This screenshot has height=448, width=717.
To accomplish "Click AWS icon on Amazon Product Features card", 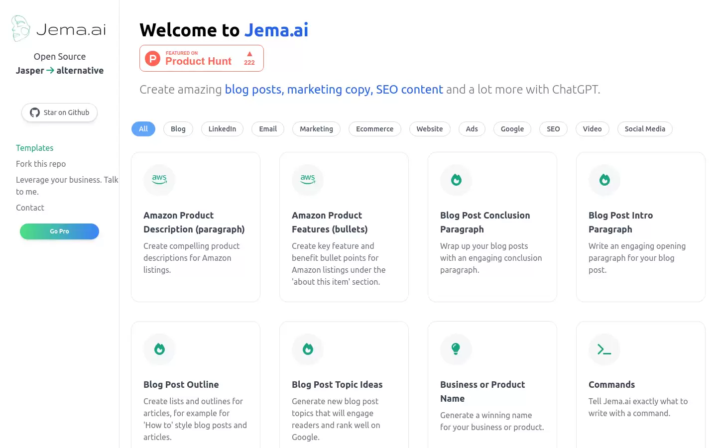I will pyautogui.click(x=308, y=180).
